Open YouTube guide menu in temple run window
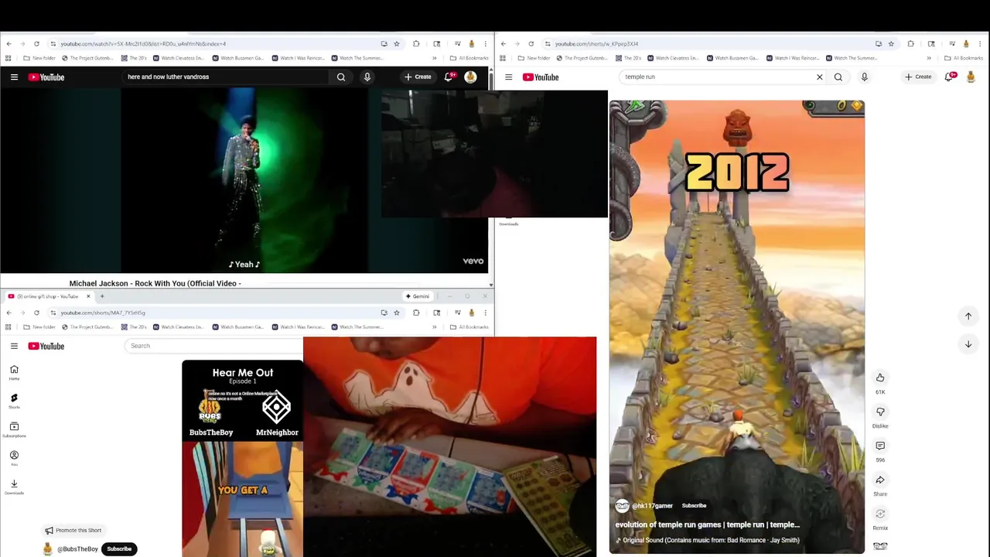 tap(508, 77)
